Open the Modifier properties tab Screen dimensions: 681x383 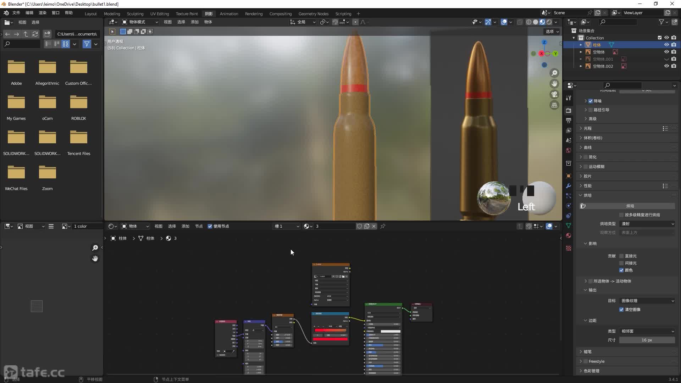pos(569,186)
